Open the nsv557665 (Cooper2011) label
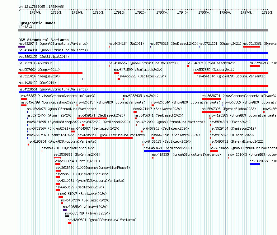277x235 pixels. click(214, 70)
